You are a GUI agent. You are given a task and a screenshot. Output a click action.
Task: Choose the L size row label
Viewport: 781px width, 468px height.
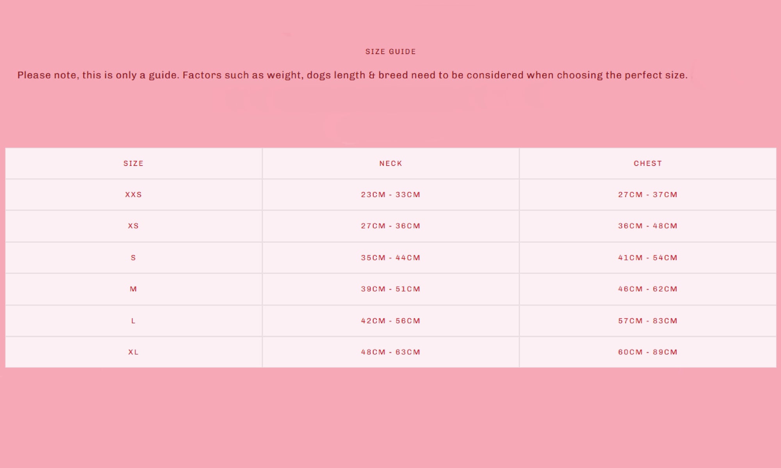point(134,321)
